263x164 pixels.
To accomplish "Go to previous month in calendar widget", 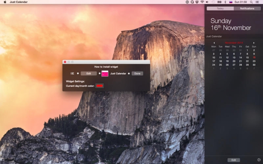I will click(214, 43).
